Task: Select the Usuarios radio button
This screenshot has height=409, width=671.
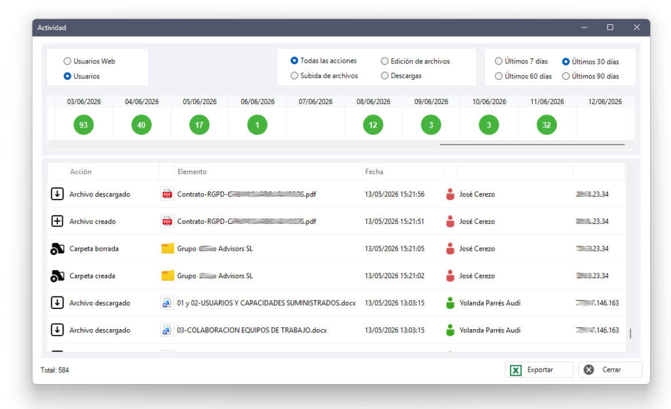Action: (x=67, y=76)
